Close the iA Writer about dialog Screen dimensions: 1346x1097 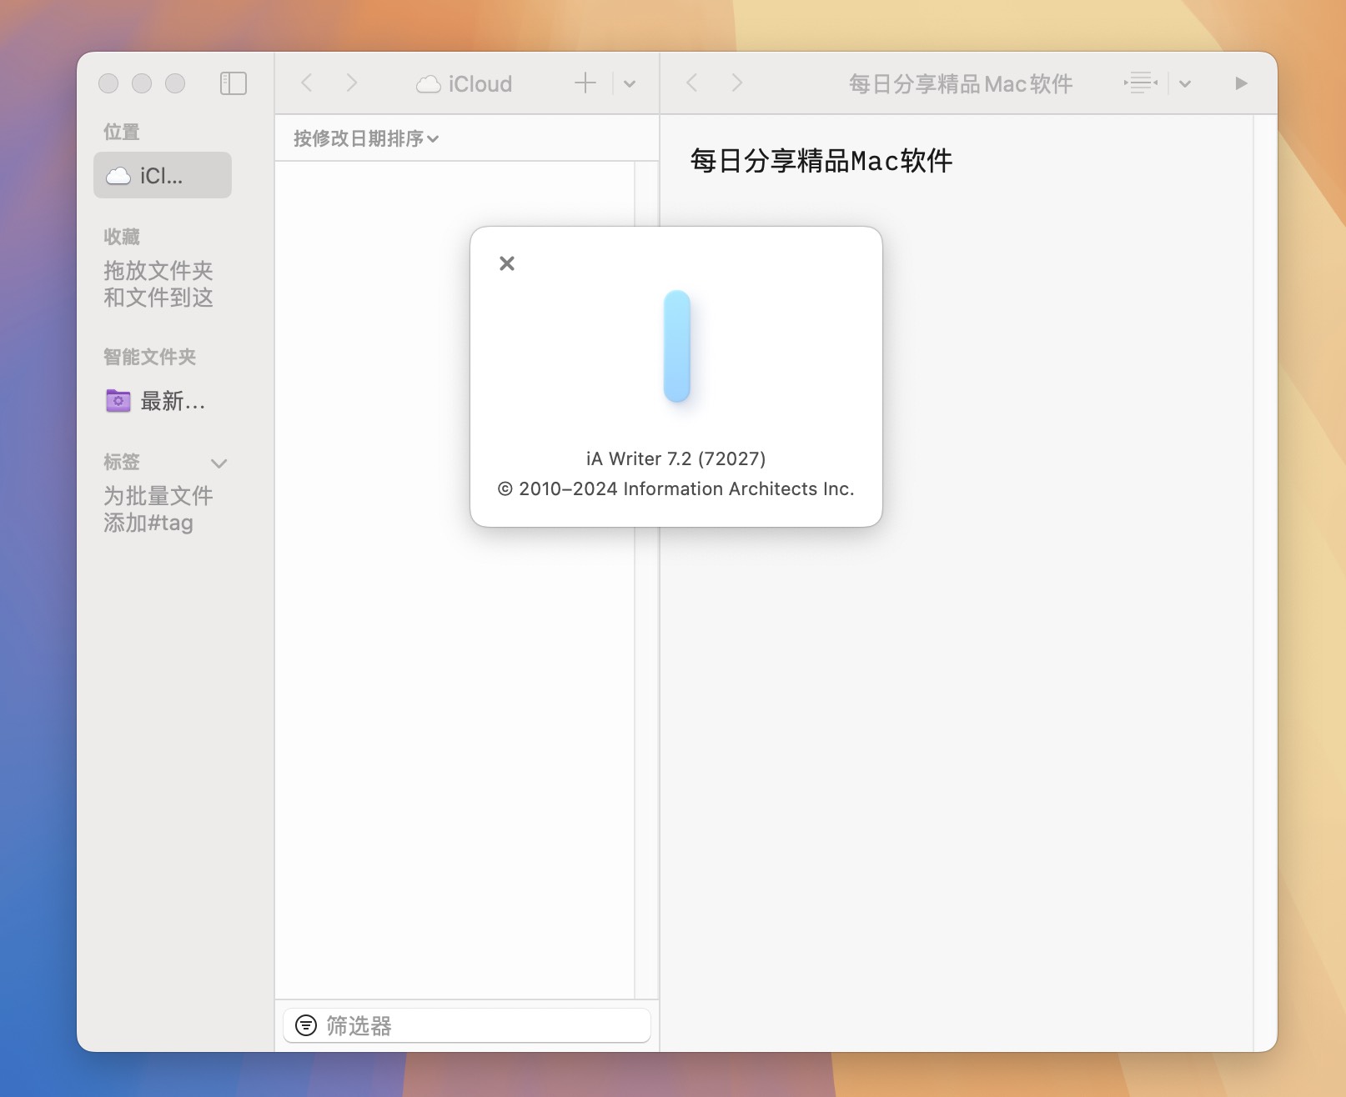click(507, 263)
